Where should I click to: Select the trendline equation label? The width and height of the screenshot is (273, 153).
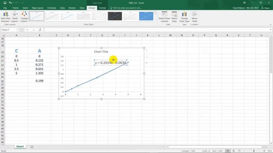(110, 62)
